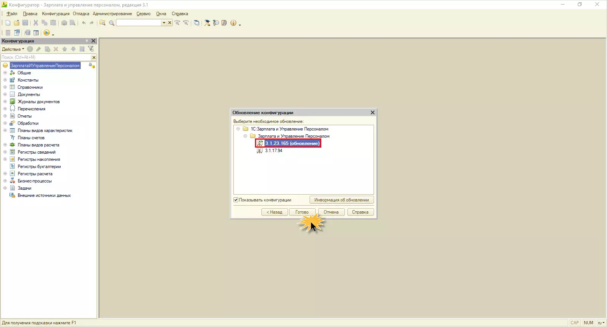Screen dimensions: 607x327
Task: Click the Константы icon in tree
Action: pos(13,80)
